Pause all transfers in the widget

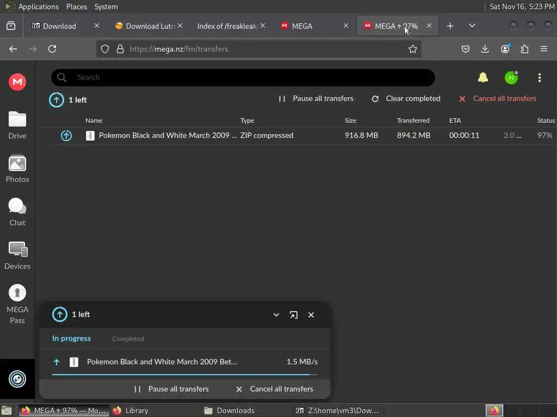click(x=171, y=389)
